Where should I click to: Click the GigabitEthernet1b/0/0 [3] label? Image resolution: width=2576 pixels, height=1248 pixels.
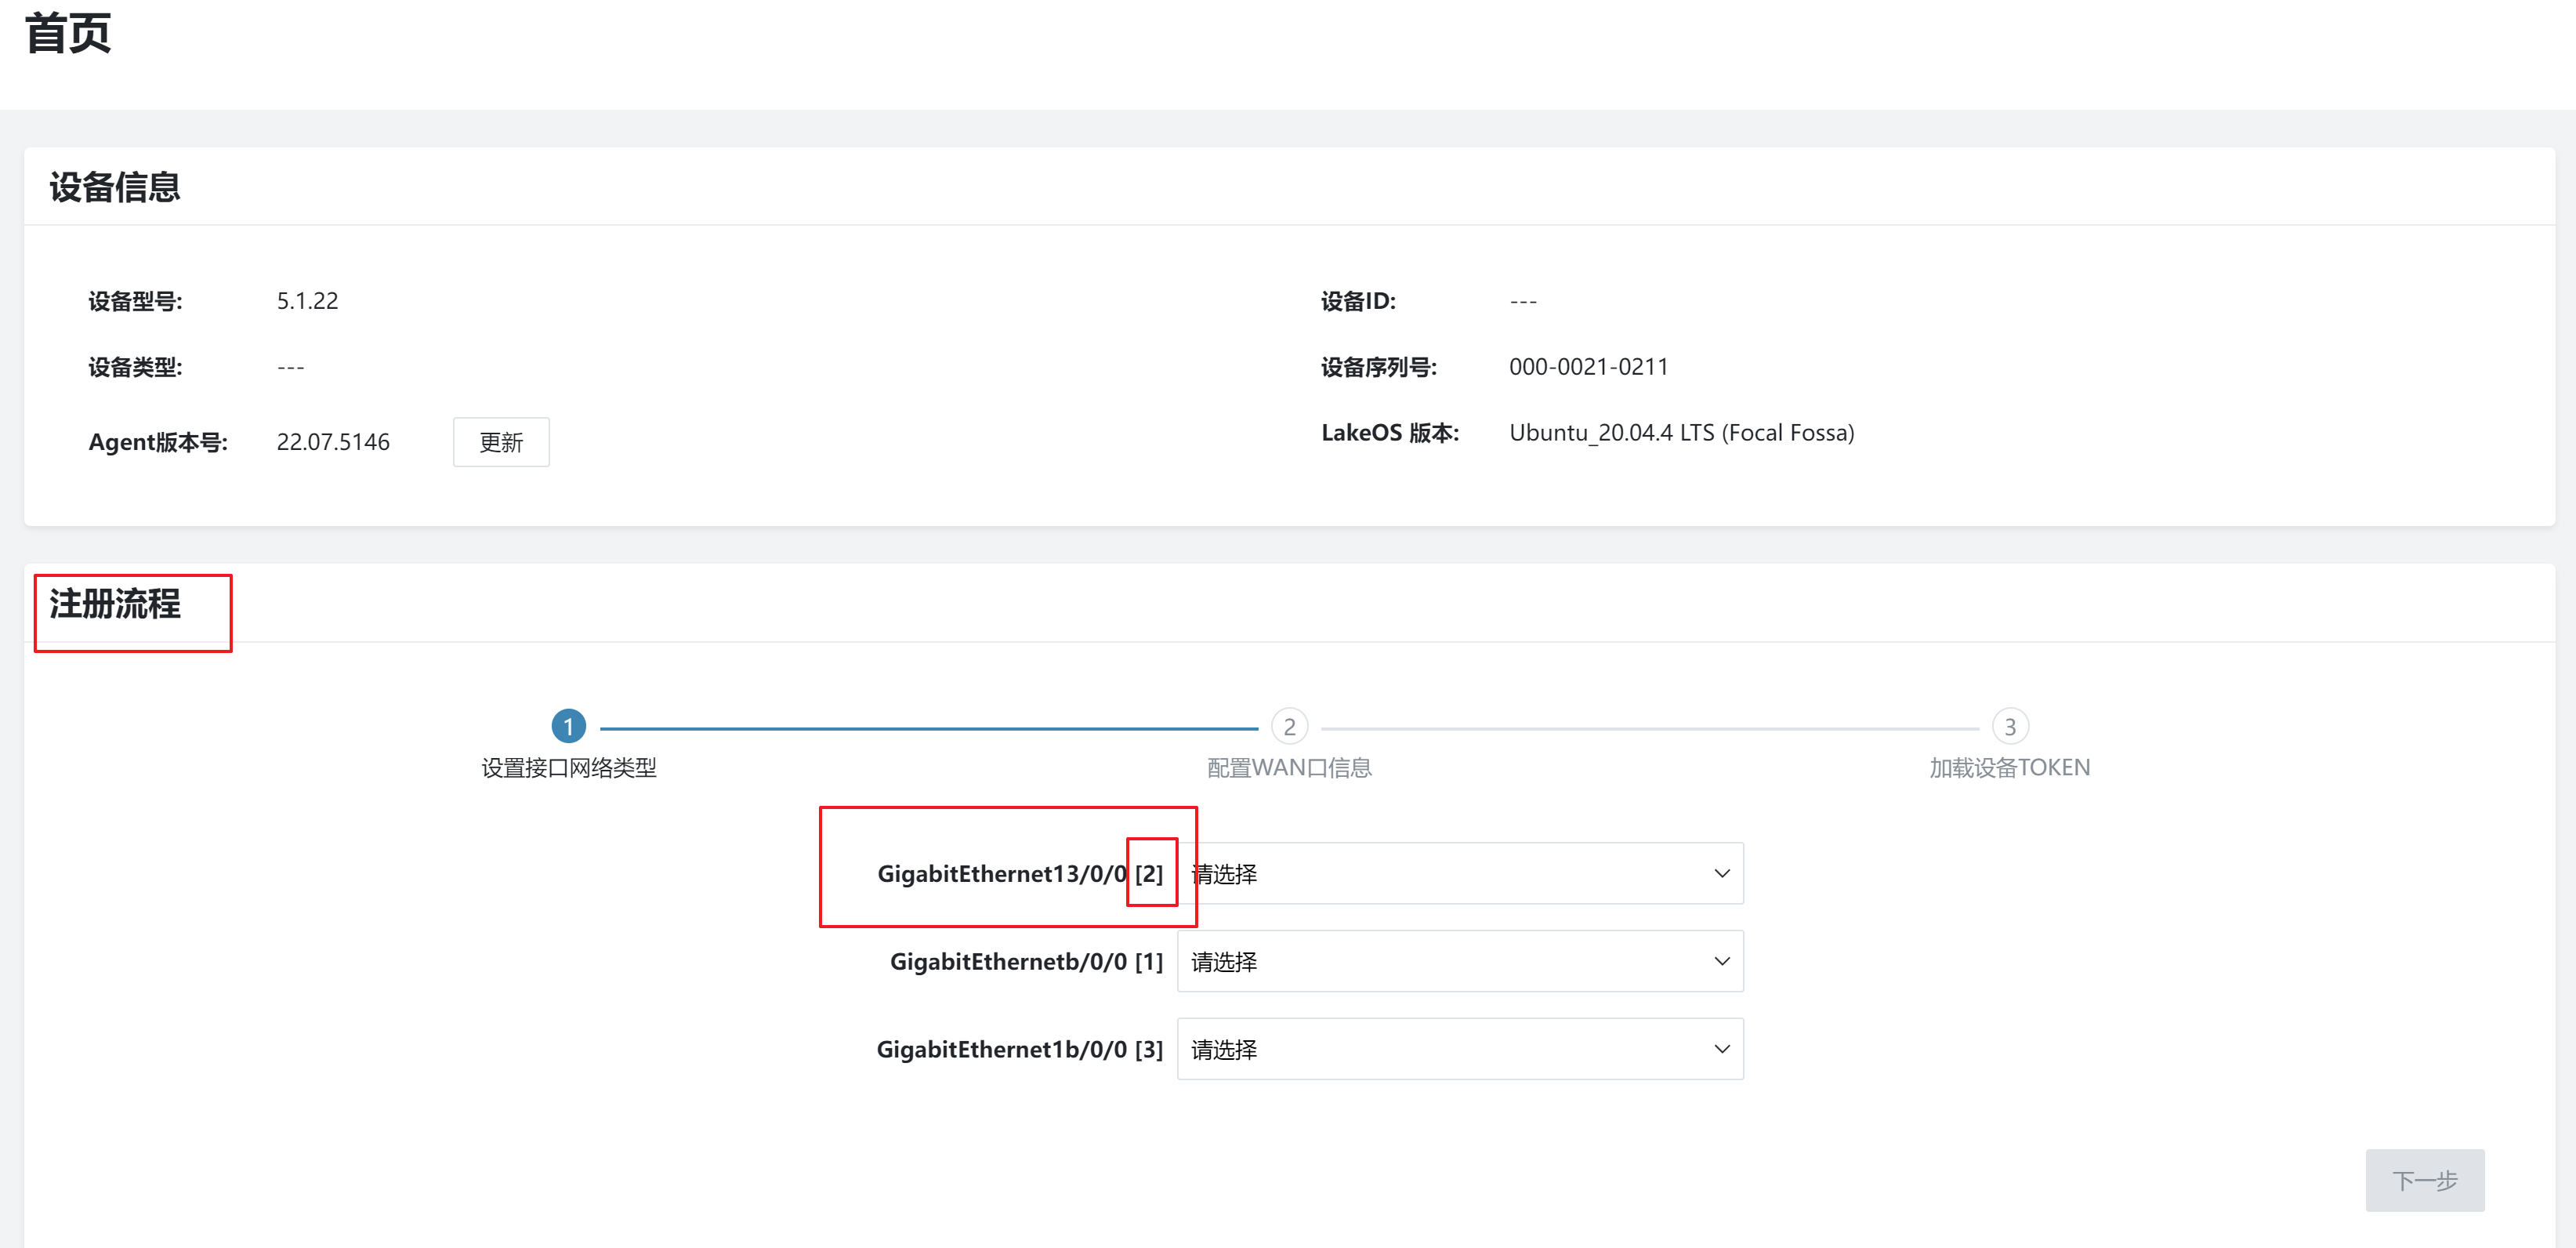(1020, 1049)
